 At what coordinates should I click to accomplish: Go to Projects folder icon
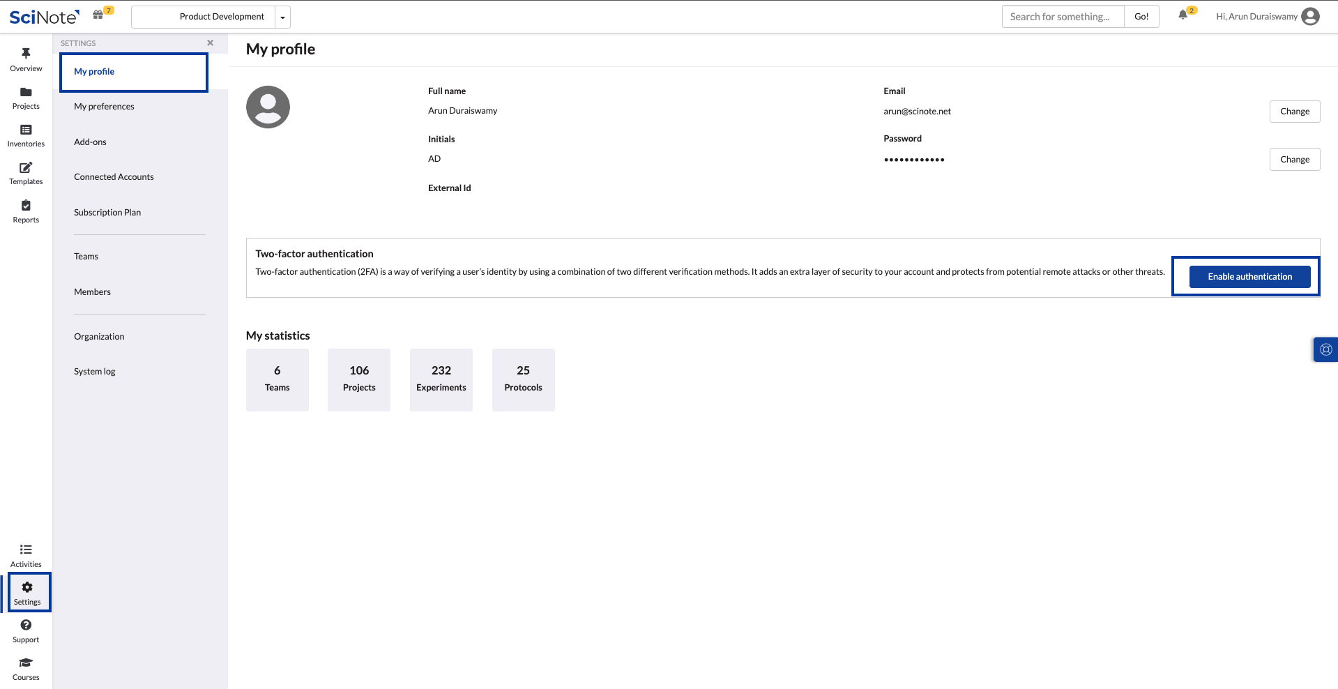tap(26, 92)
